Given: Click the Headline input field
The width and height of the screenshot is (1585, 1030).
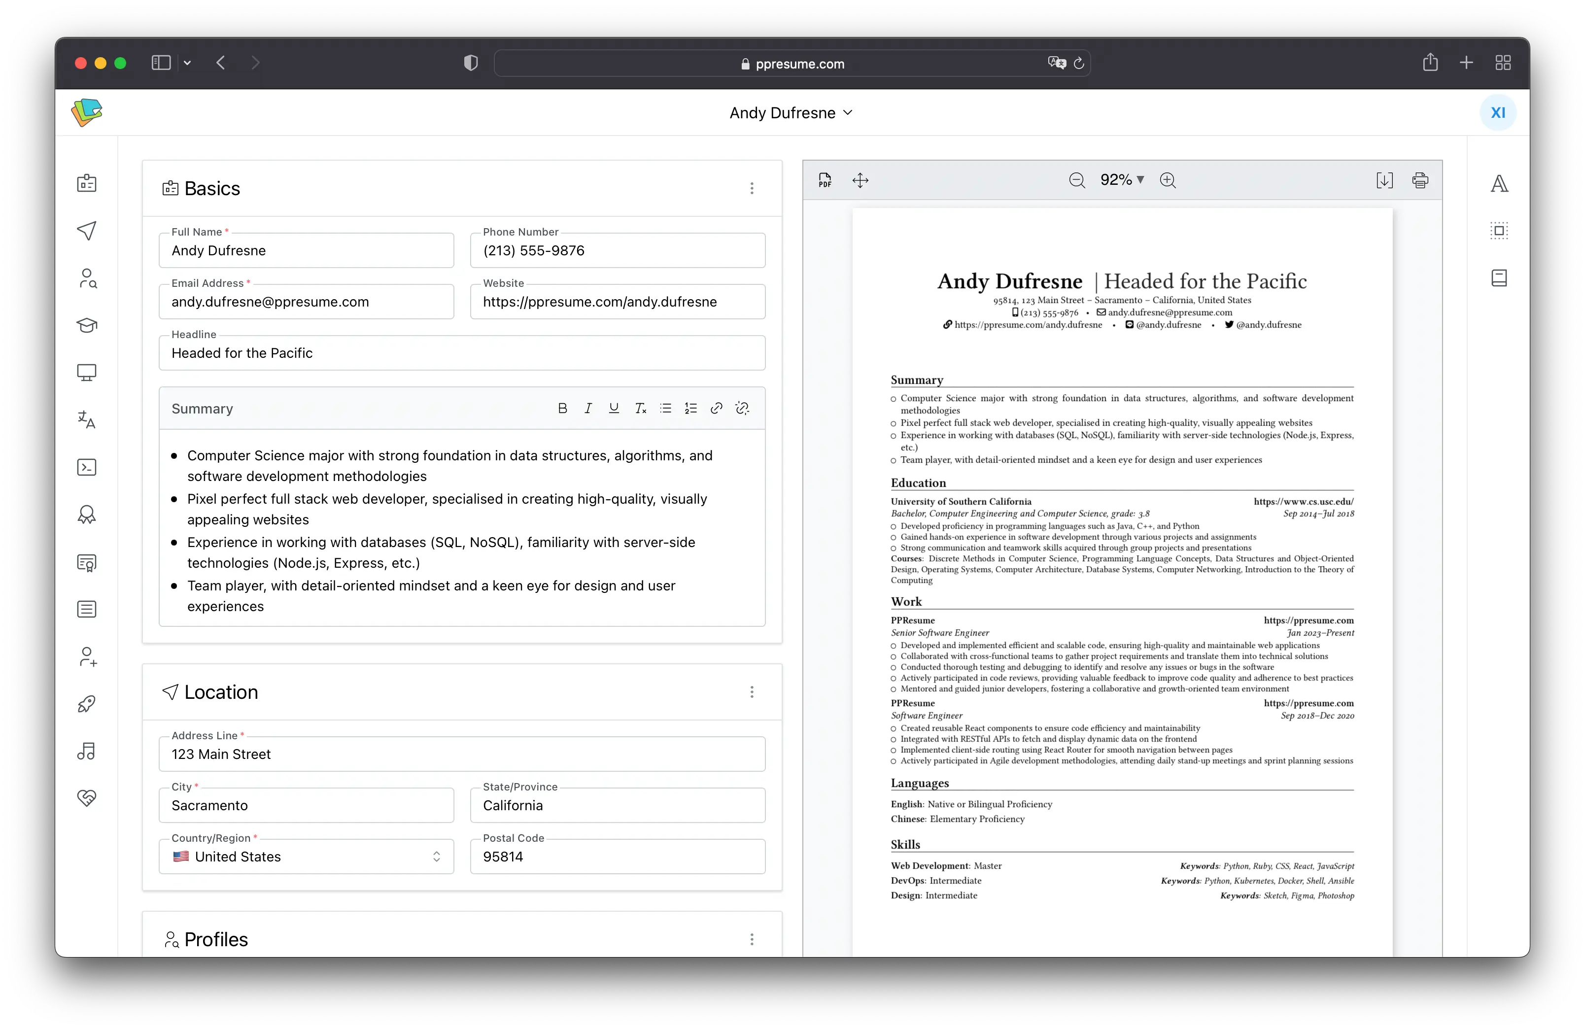Looking at the screenshot, I should (x=462, y=353).
